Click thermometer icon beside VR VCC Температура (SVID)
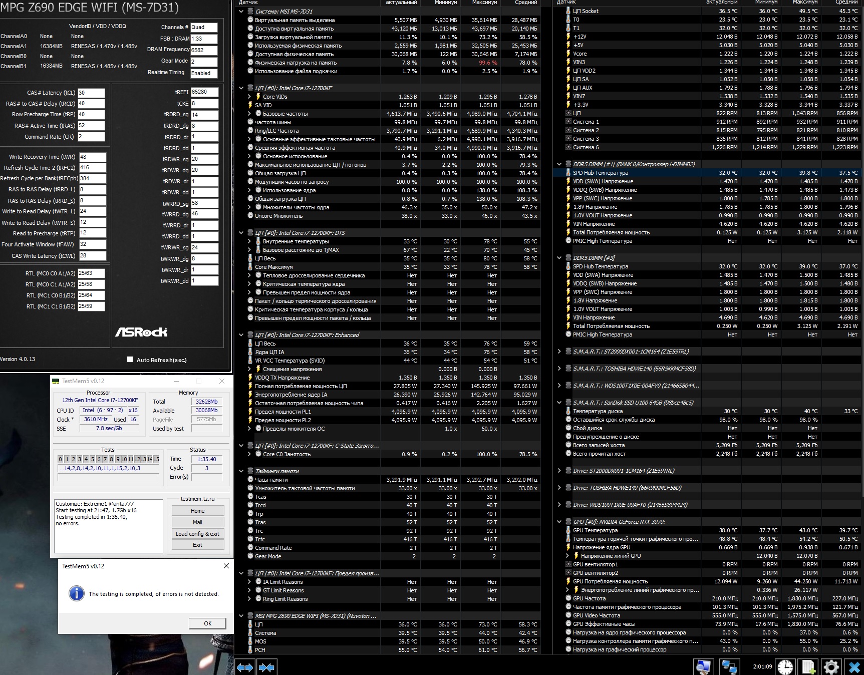This screenshot has width=864, height=675. (250, 361)
